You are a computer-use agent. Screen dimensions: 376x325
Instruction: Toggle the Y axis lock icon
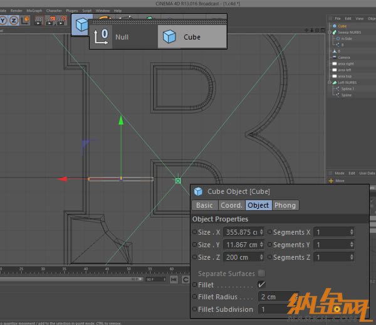pos(3,21)
